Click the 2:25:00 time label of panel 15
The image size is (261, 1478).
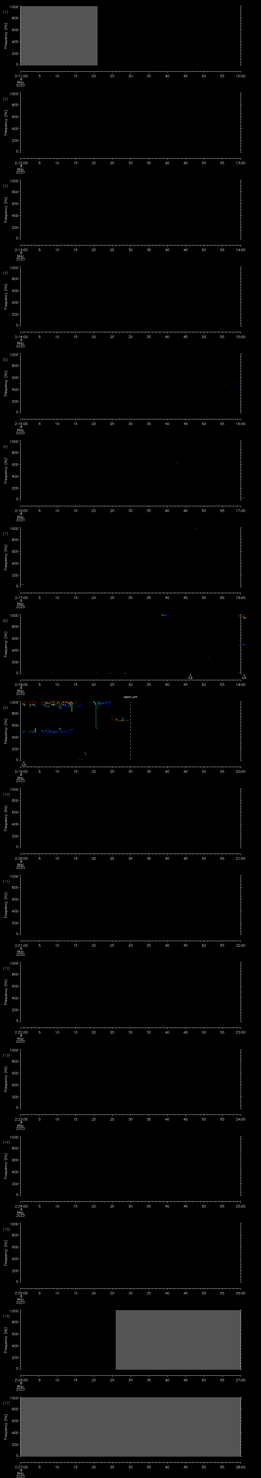pyautogui.click(x=21, y=1293)
